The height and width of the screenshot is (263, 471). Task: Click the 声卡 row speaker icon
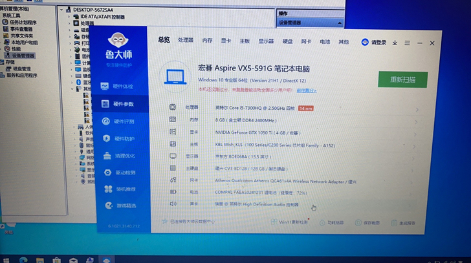(173, 204)
